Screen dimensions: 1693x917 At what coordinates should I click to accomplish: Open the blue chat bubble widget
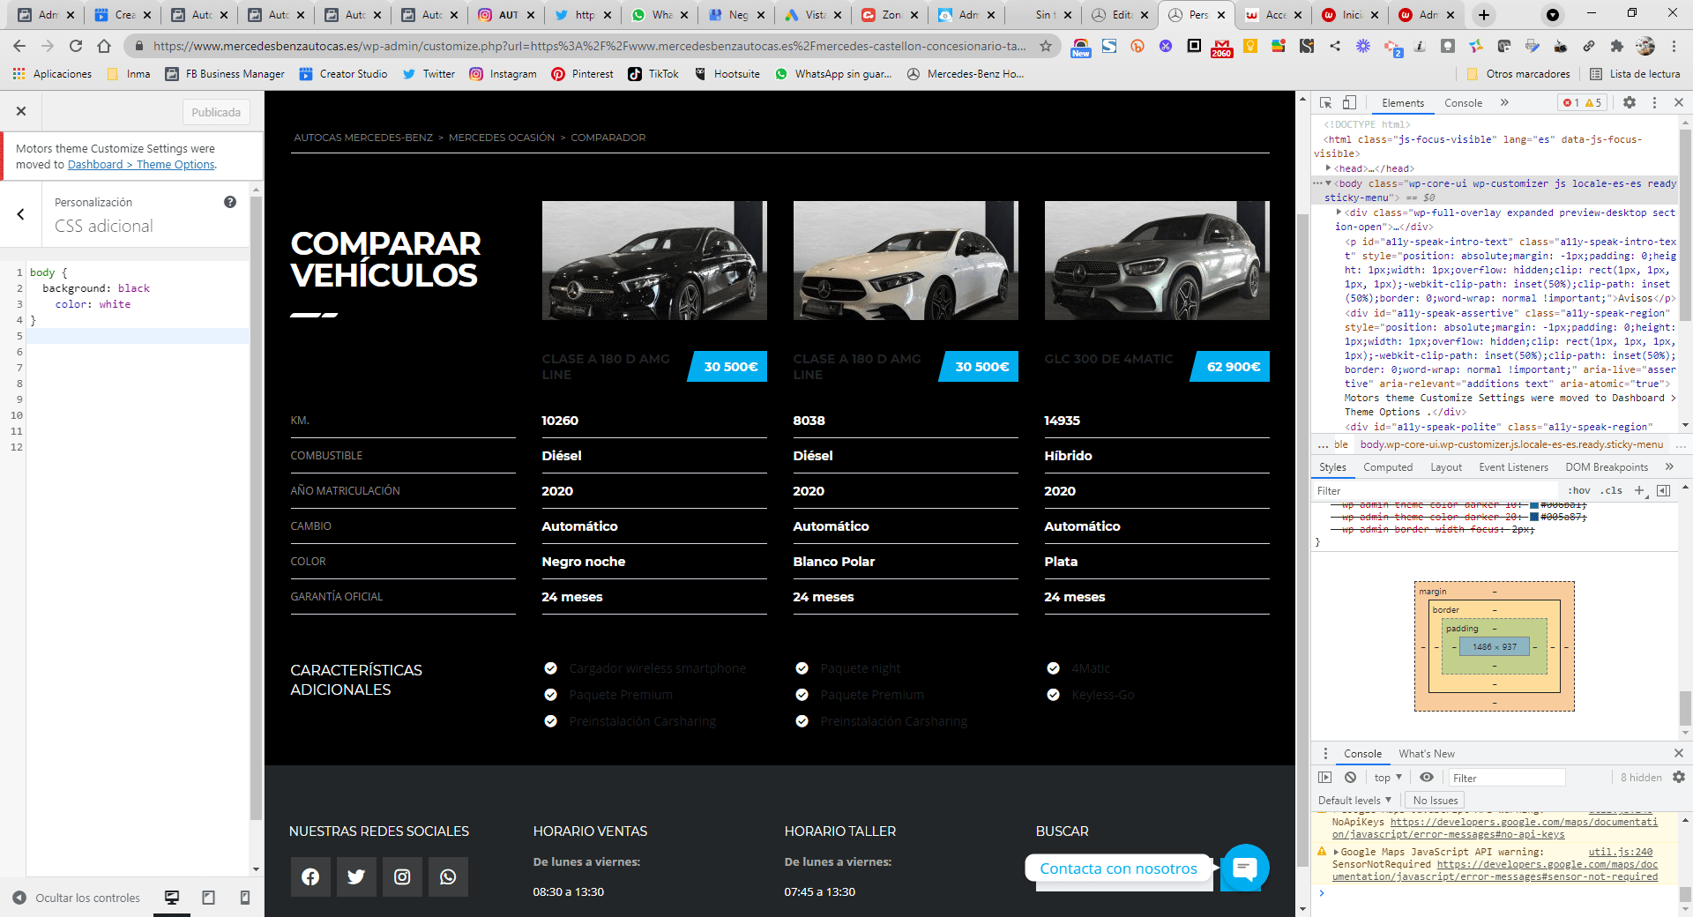click(x=1245, y=869)
